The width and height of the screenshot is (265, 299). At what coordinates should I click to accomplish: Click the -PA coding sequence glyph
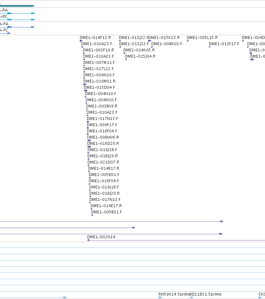(17, 27)
